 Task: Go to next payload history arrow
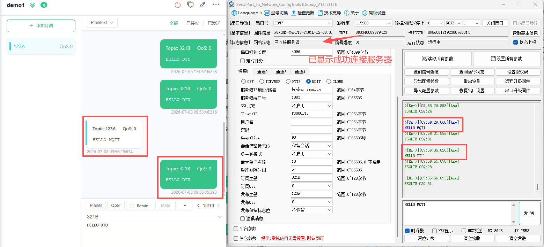[x=219, y=206]
